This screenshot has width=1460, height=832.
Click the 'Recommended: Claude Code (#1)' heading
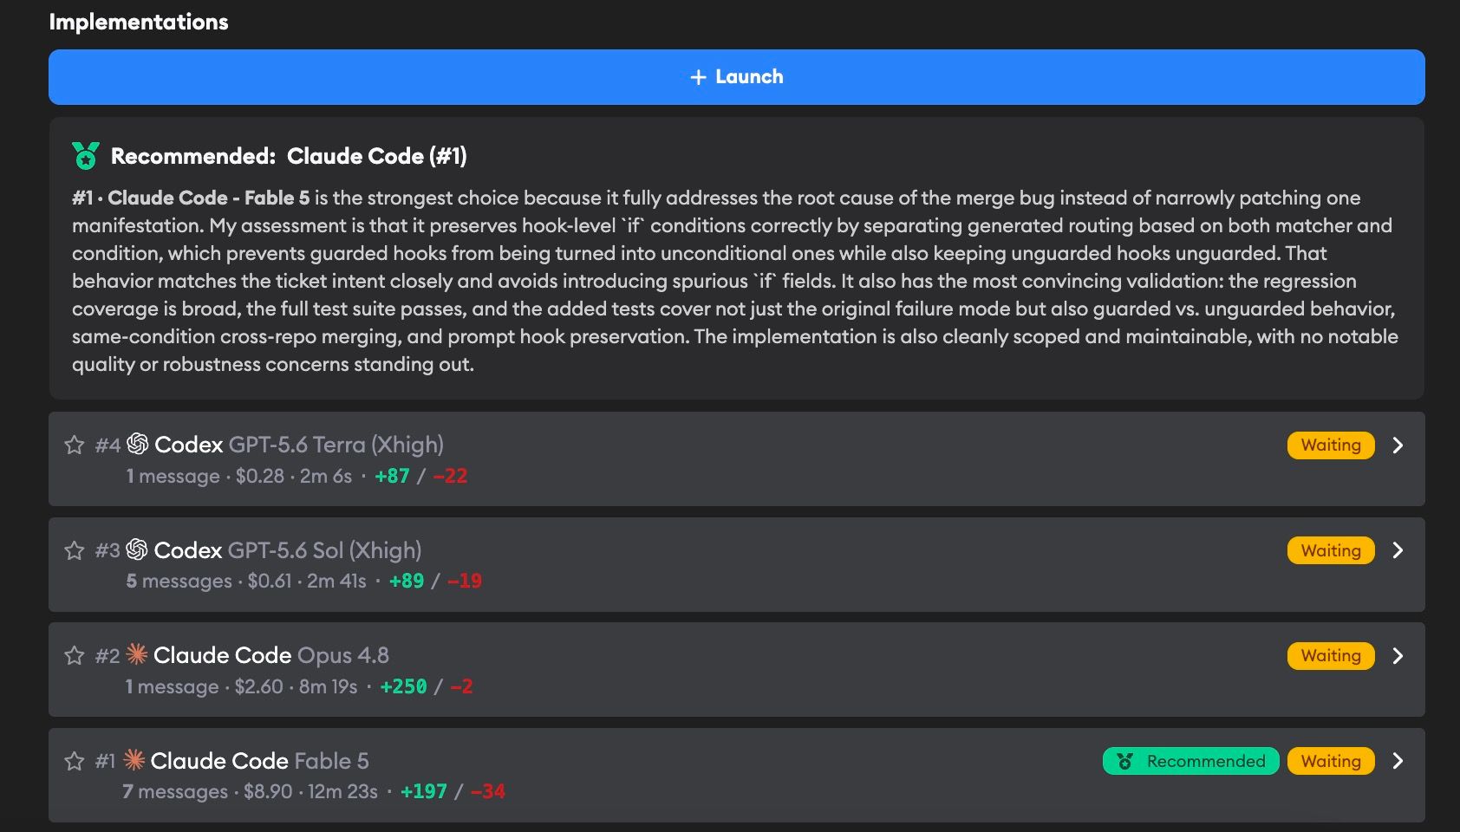[289, 156]
